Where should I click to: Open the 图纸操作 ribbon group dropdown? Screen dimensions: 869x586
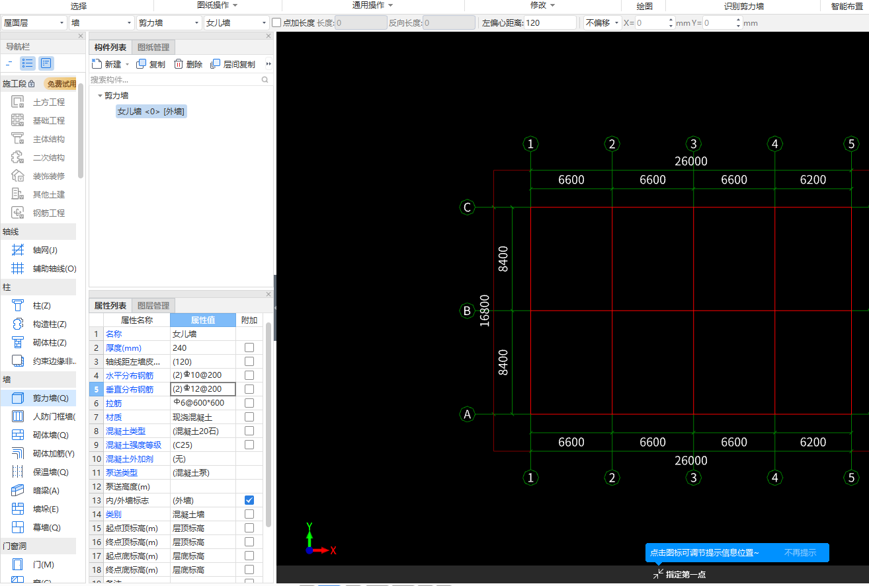click(x=218, y=5)
